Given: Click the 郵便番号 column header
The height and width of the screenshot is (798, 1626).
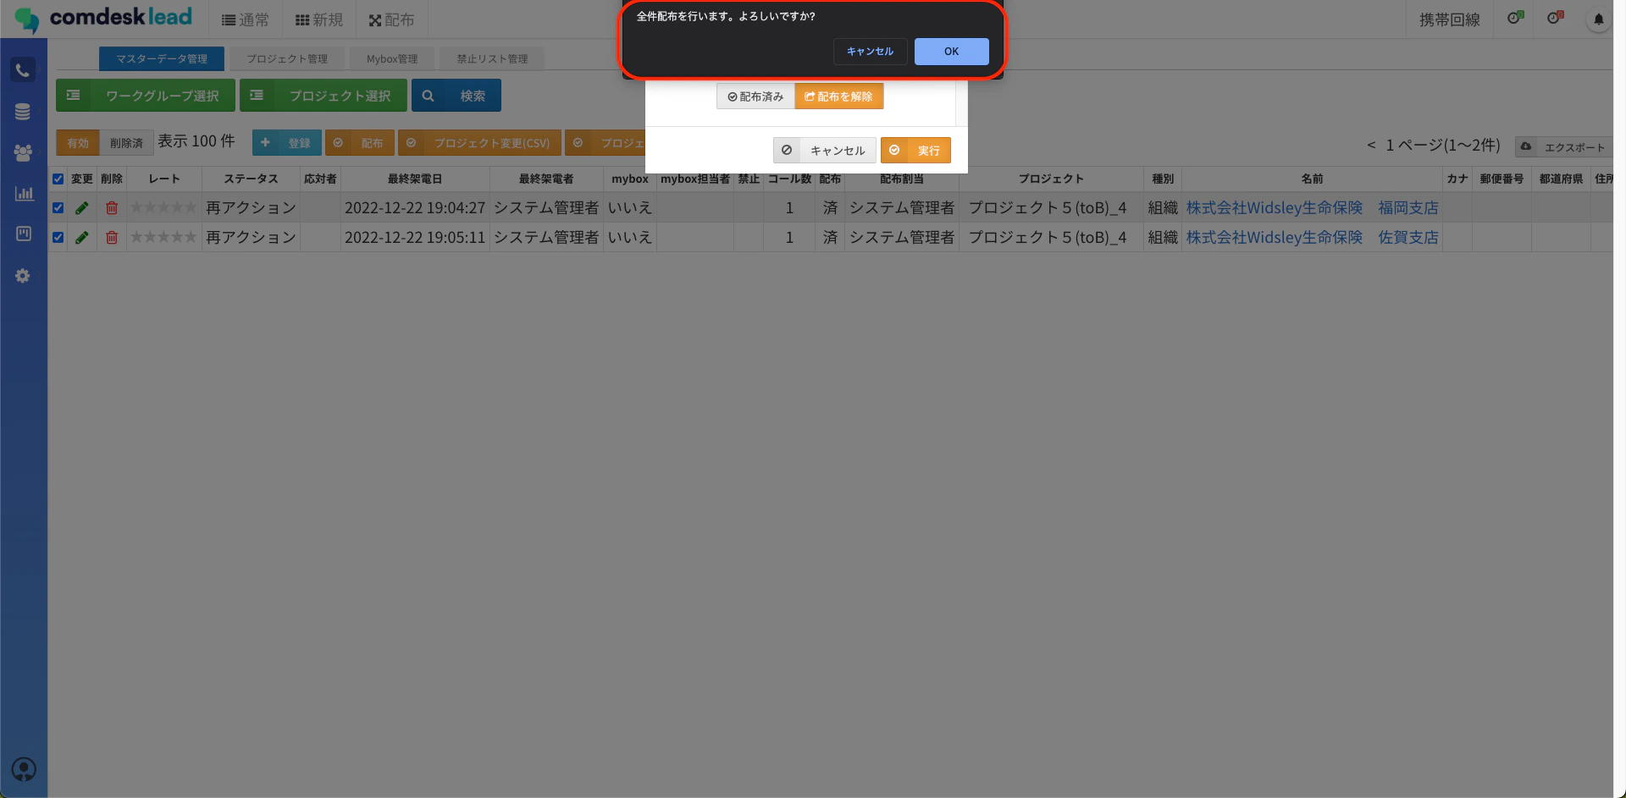Looking at the screenshot, I should pos(1502,179).
